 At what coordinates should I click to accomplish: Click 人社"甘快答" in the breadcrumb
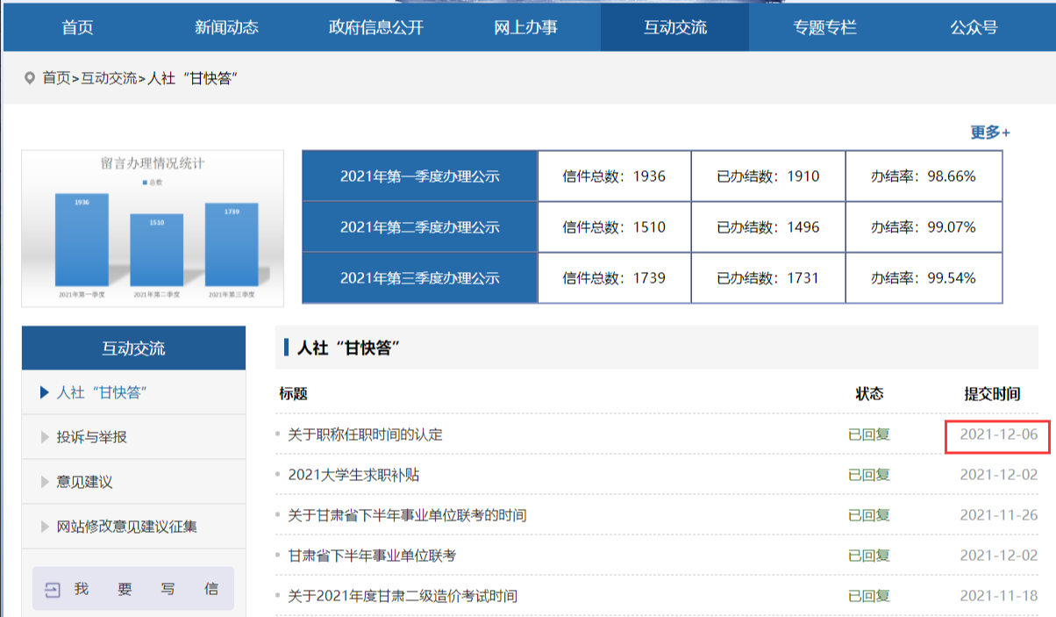click(193, 78)
